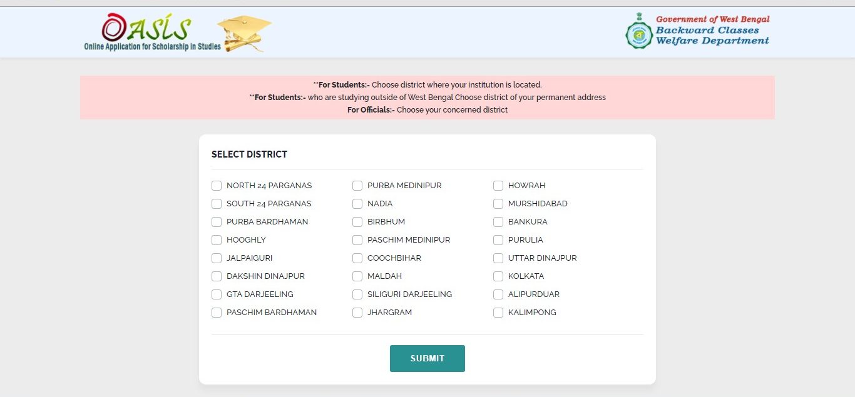855x397 pixels.
Task: Check the NORTH 24 PARGANAS district
Action: 216,185
